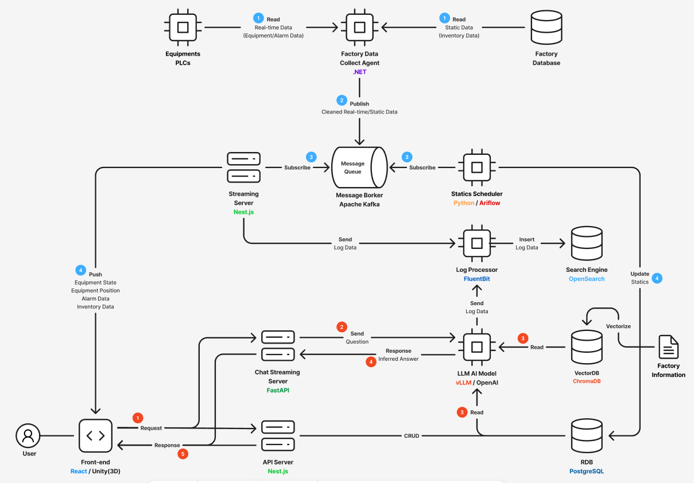694x483 pixels.
Task: Select the OpenSearch Search Engine database icon
Action: [587, 244]
